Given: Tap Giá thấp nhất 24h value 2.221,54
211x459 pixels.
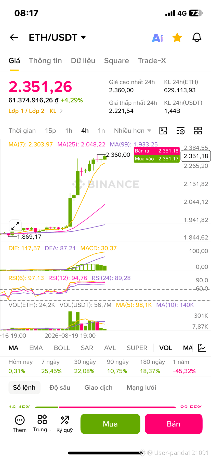Looking at the screenshot, I should coord(121,111).
